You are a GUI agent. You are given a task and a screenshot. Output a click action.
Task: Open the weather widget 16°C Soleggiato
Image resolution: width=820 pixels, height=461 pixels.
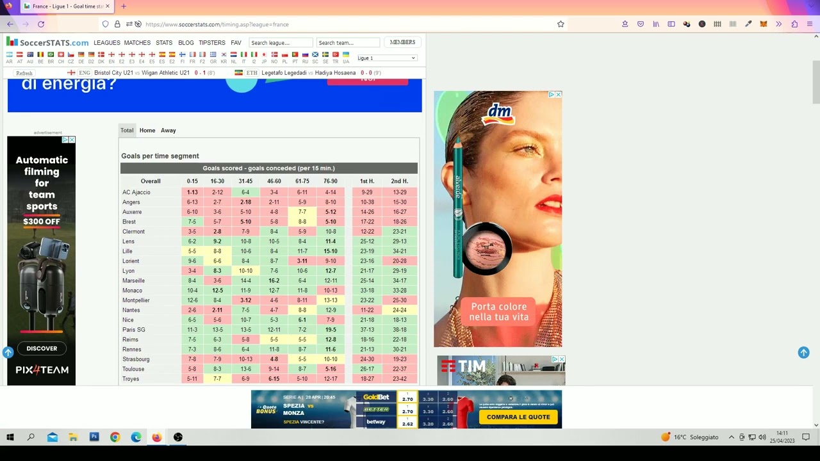coord(690,437)
